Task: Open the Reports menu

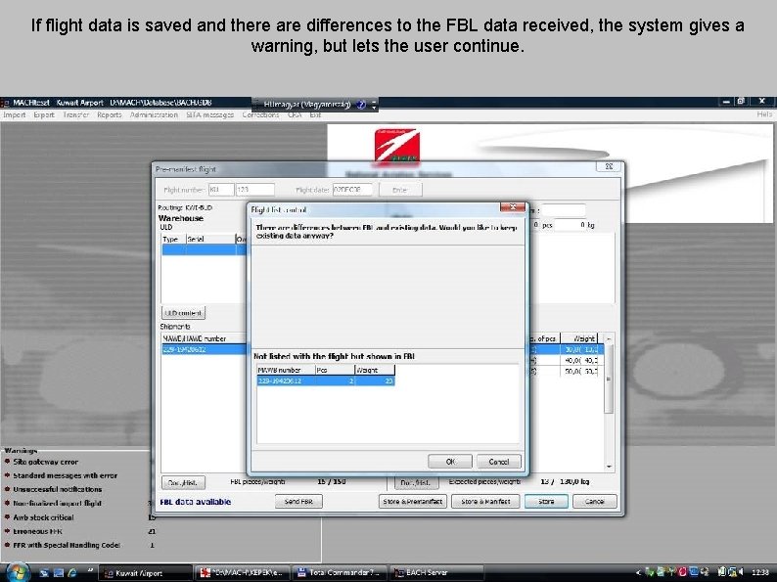Action: 109,114
